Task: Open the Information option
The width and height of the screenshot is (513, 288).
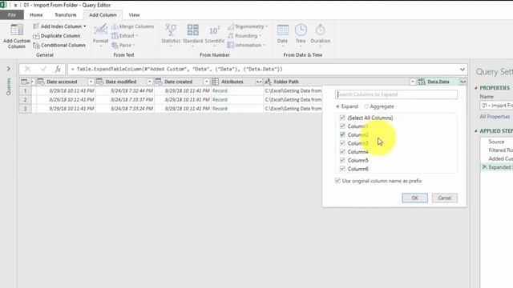Action: click(246, 45)
